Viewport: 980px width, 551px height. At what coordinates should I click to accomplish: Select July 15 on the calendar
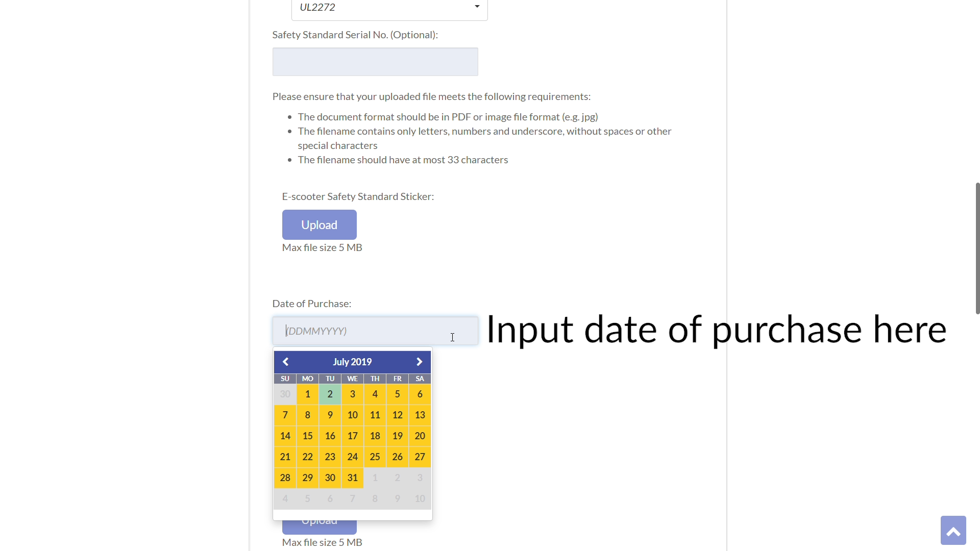pos(308,435)
